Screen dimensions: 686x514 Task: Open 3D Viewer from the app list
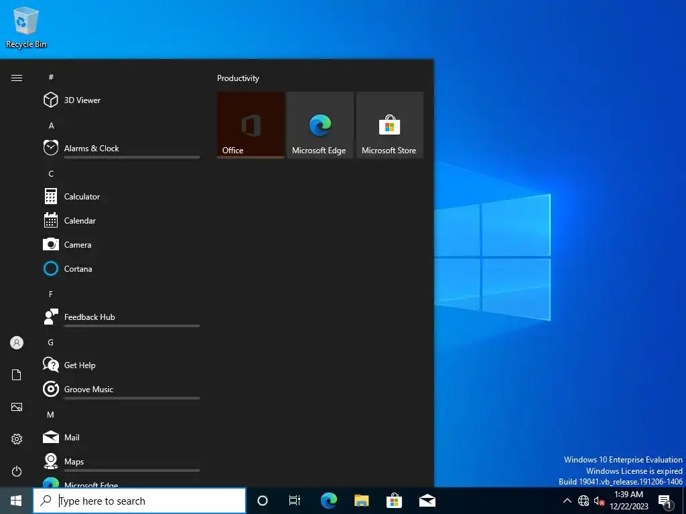(x=121, y=100)
